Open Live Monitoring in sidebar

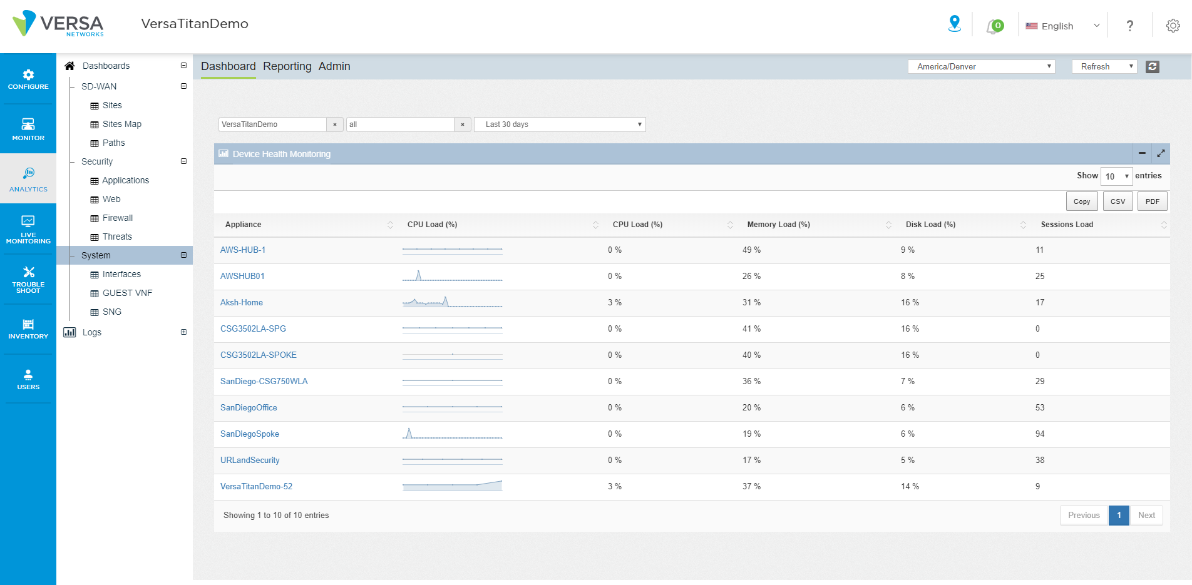[28, 230]
